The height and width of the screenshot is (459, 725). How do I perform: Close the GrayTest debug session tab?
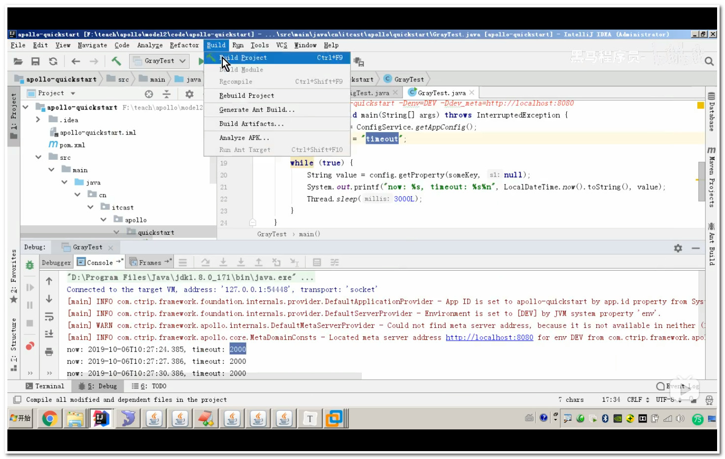pyautogui.click(x=110, y=247)
